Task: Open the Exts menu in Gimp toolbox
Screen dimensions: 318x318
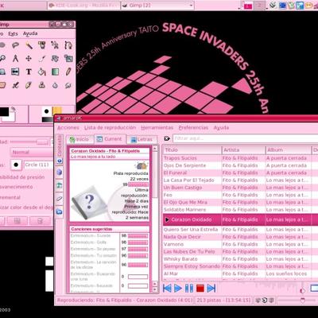Action: pyautogui.click(x=13, y=33)
